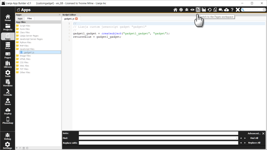Viewport: 267px width, 150px height.
Task: Expand the Other Files folder
Action: coord(25,72)
